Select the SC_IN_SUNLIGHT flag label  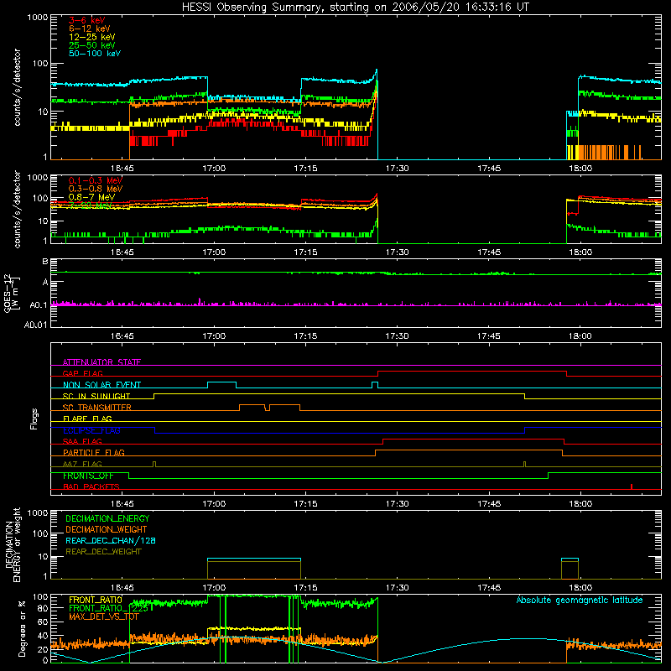pos(96,396)
